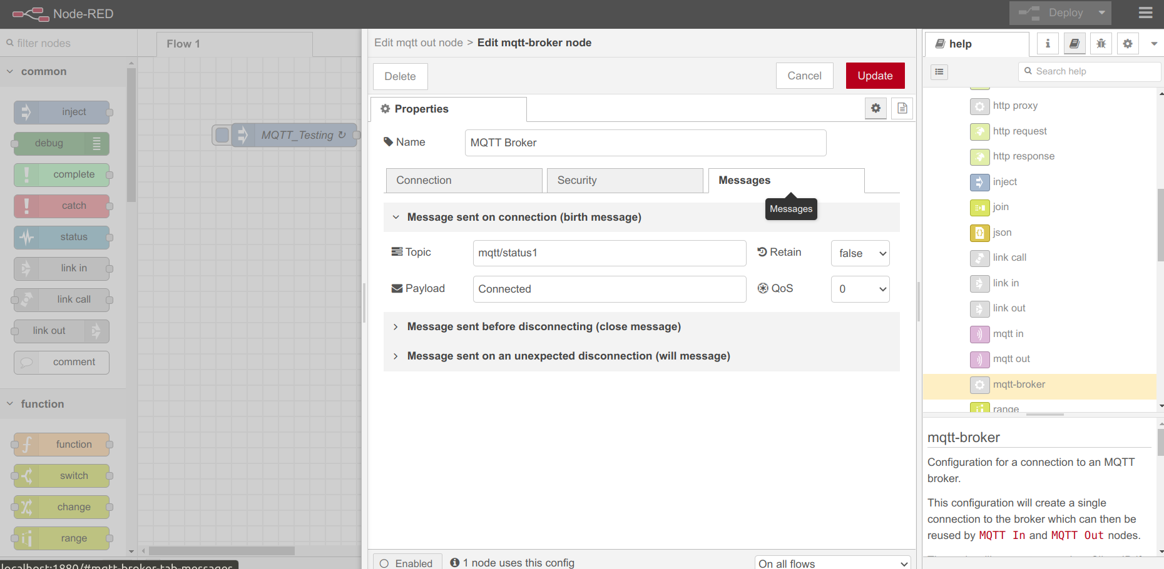This screenshot has width=1164, height=569.
Task: Expand the will message section
Action: [x=641, y=356]
